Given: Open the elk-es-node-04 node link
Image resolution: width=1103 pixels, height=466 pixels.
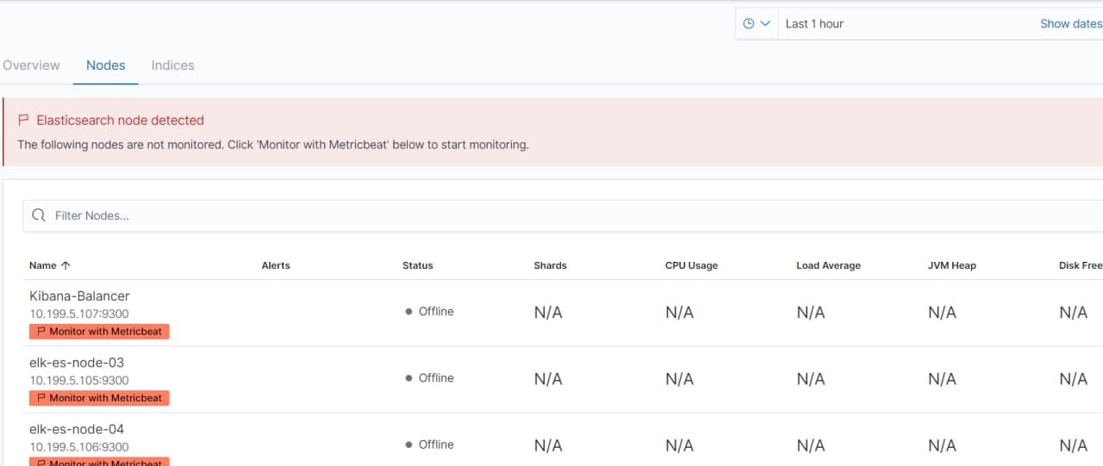Looking at the screenshot, I should point(77,429).
